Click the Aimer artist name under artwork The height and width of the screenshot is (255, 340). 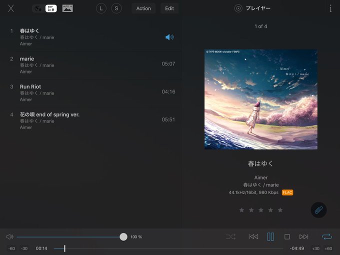(261, 177)
